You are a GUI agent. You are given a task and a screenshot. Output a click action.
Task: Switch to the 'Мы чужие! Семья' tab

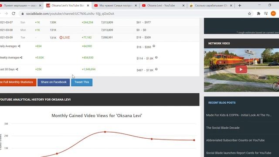click(x=115, y=6)
